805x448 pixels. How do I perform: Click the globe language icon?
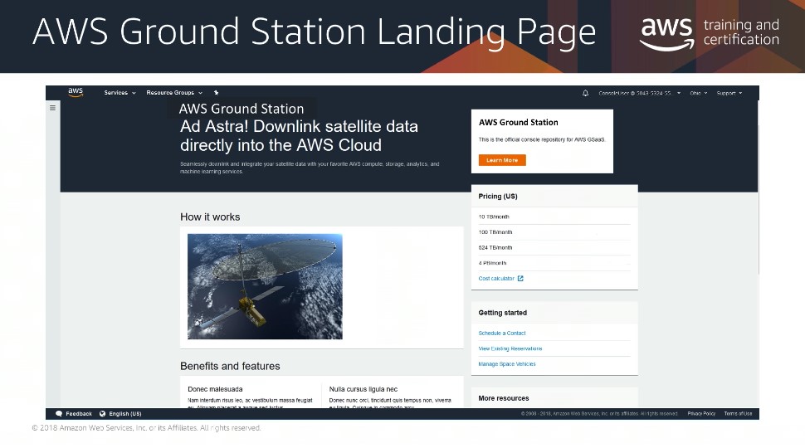point(103,414)
